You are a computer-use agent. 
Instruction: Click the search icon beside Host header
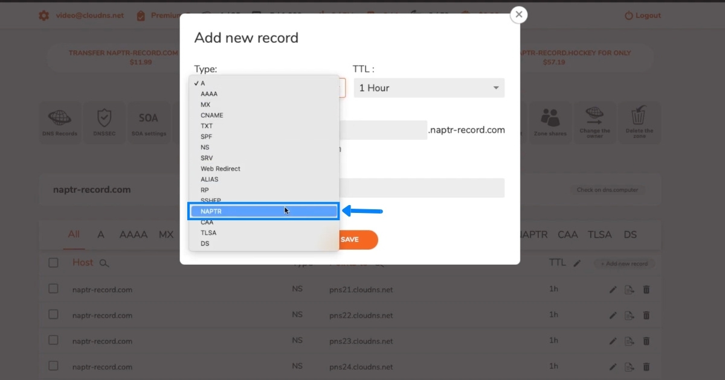coord(104,263)
